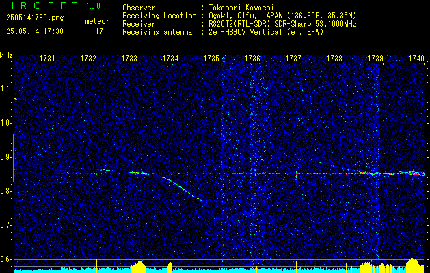430x273 pixels.
Task: Click the date stamp 25.05.14 17:30
Action: (35, 31)
